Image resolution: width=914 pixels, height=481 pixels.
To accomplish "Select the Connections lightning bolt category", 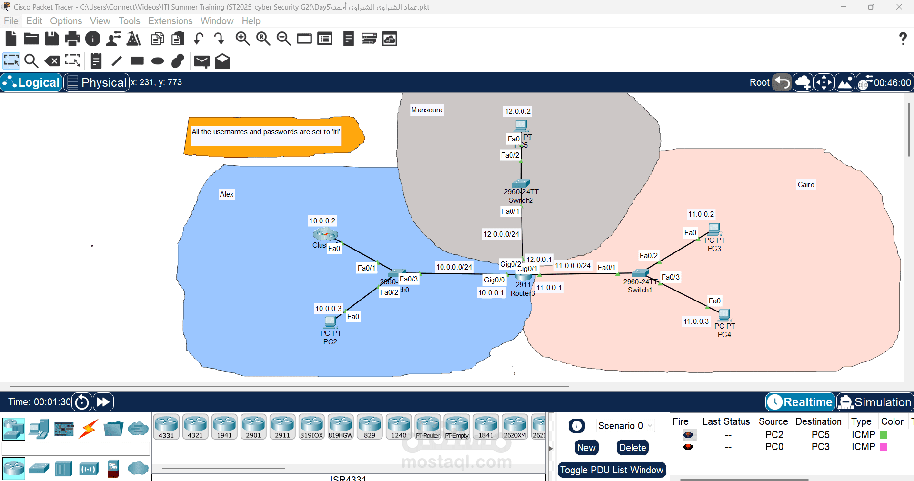I will click(x=89, y=429).
